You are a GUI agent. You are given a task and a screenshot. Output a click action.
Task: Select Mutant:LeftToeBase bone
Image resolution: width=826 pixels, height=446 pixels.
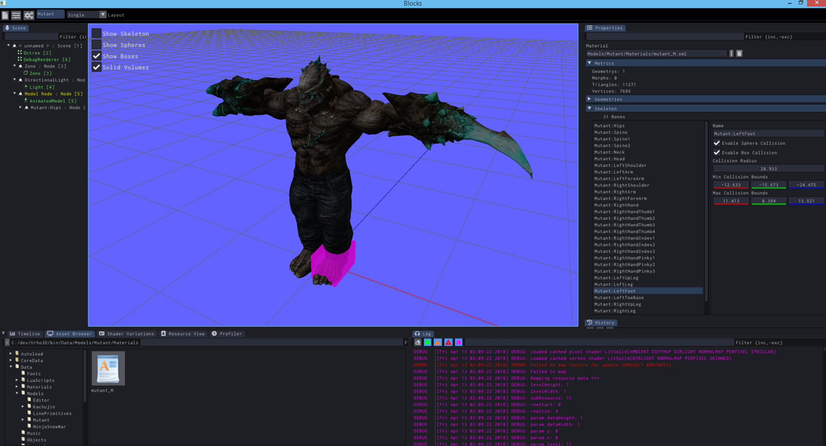coord(648,297)
